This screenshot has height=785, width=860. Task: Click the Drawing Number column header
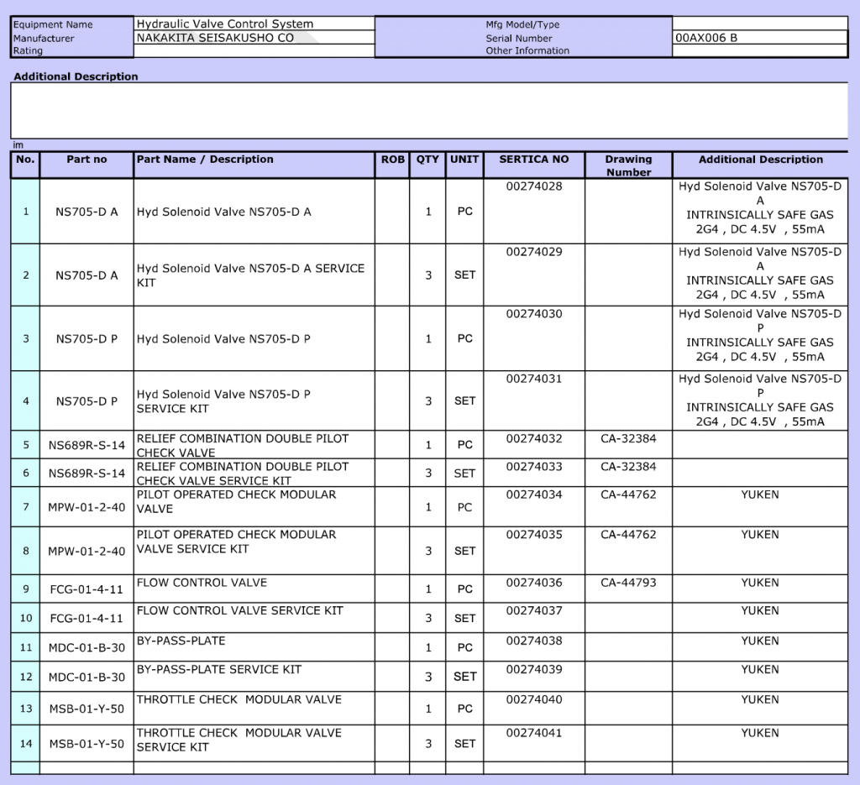pyautogui.click(x=628, y=165)
